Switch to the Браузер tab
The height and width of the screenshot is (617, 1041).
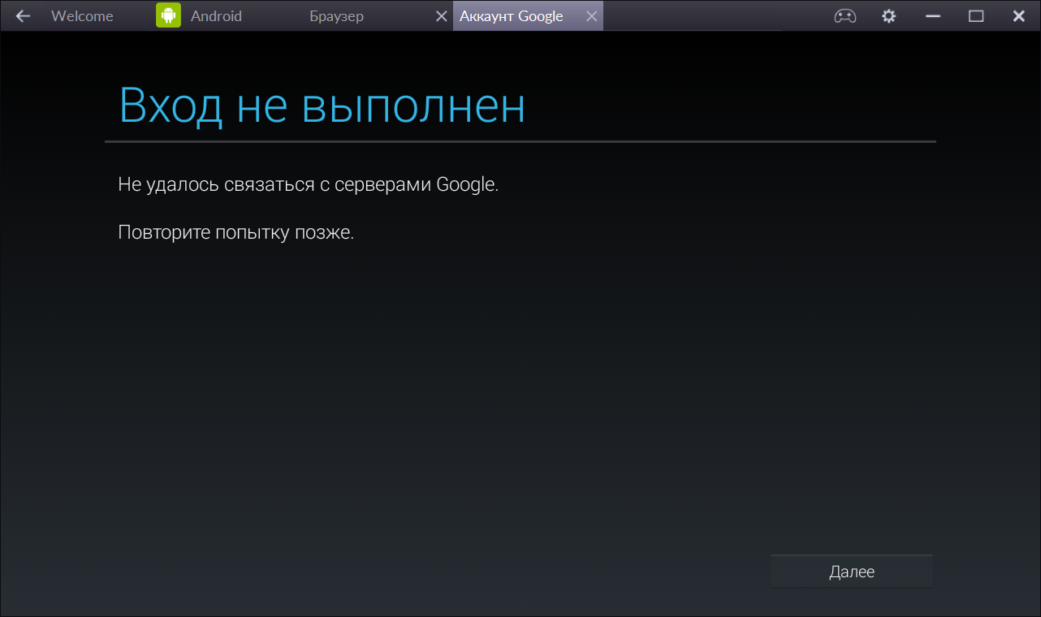(x=336, y=16)
